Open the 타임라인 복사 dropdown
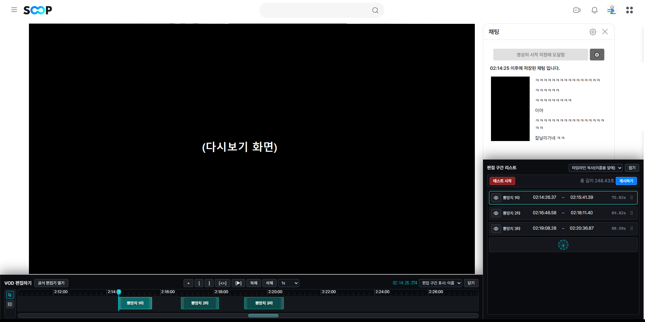 tap(595, 168)
